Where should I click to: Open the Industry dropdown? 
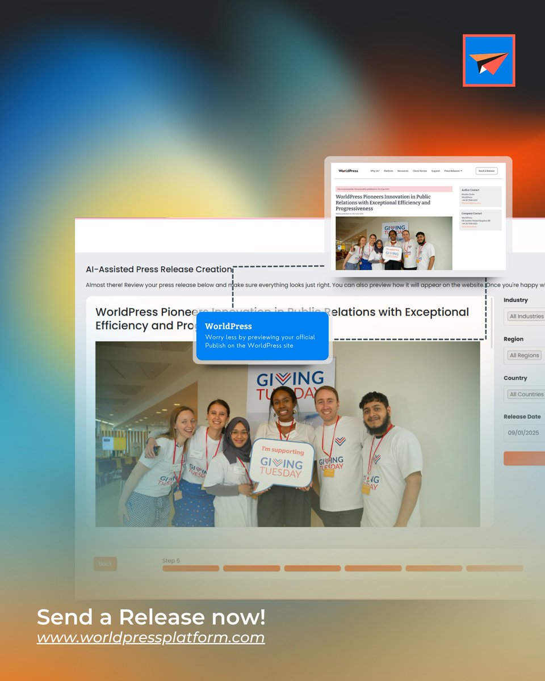click(525, 316)
